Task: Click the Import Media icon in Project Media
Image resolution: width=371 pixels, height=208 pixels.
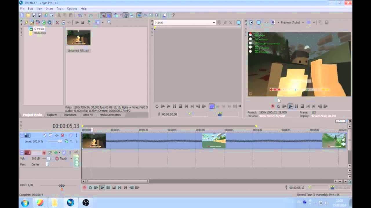Action: (x=32, y=22)
